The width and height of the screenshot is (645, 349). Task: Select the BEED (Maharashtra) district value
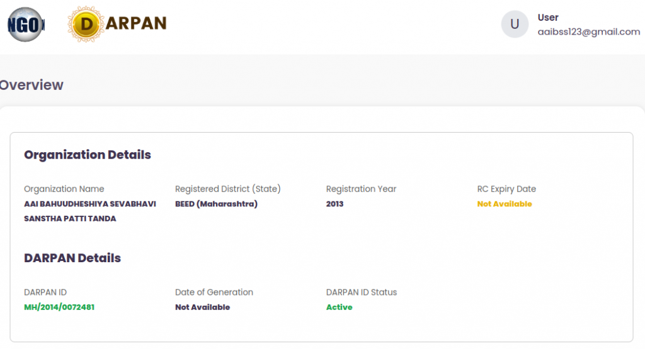[216, 204]
